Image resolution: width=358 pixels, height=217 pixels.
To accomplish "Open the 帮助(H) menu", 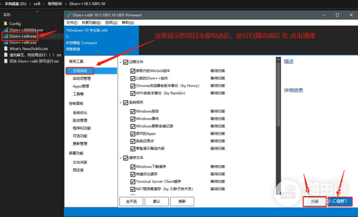I will 128,23.
